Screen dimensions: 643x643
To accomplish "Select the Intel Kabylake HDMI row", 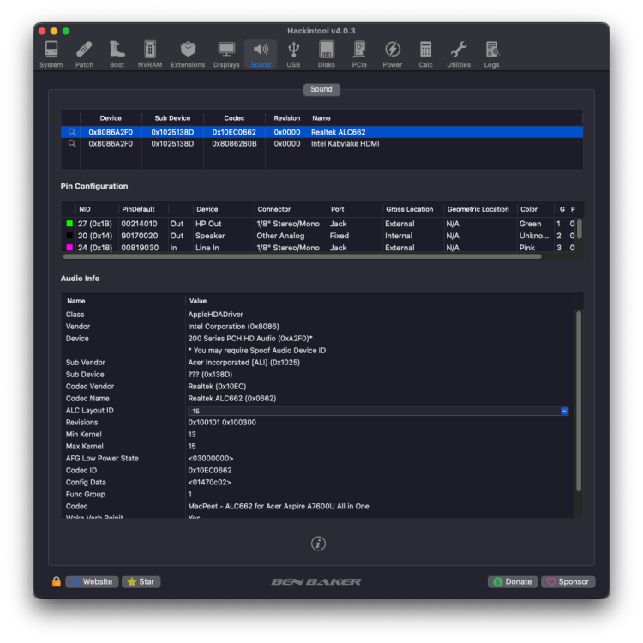I will (x=321, y=143).
